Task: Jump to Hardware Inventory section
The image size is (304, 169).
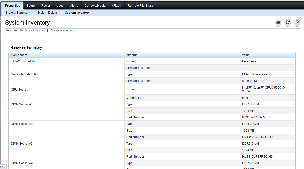Action: (32, 30)
